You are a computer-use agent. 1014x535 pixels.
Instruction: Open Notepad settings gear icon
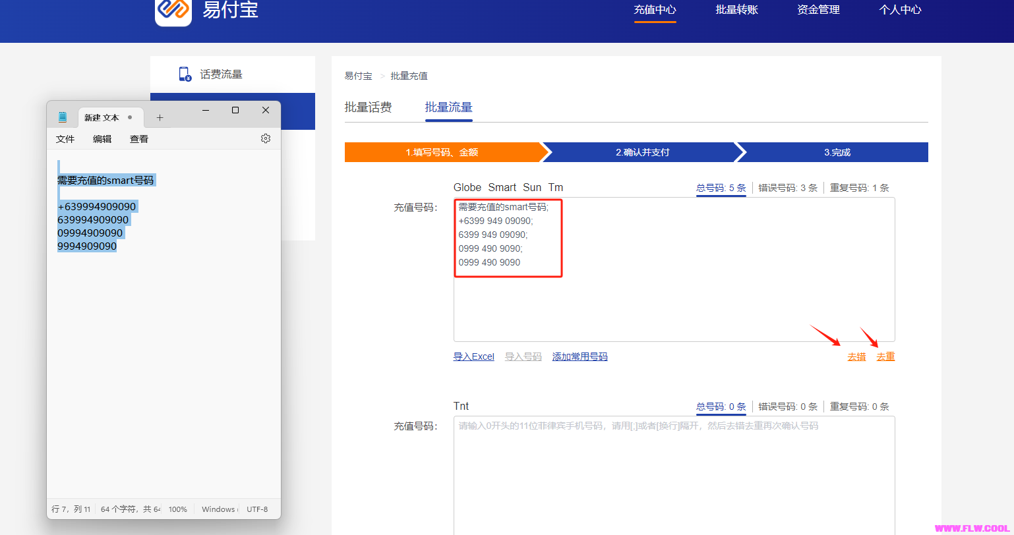(266, 138)
